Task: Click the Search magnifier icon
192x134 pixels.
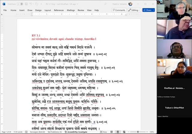Action: [105, 4]
